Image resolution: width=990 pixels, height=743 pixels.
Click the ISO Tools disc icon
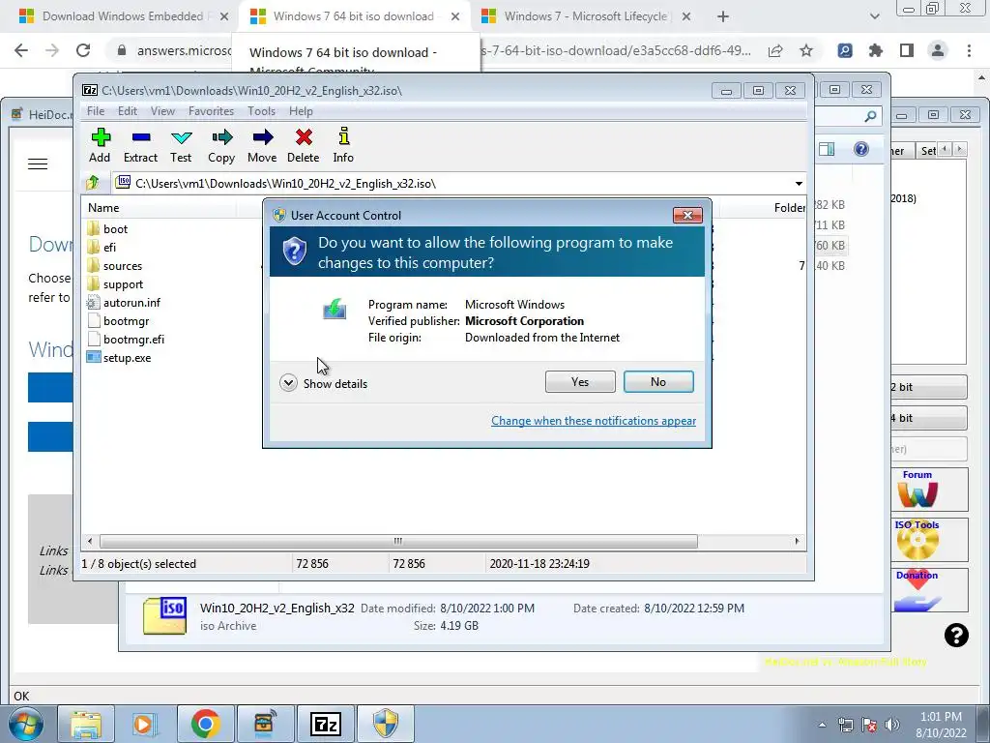coord(917,540)
